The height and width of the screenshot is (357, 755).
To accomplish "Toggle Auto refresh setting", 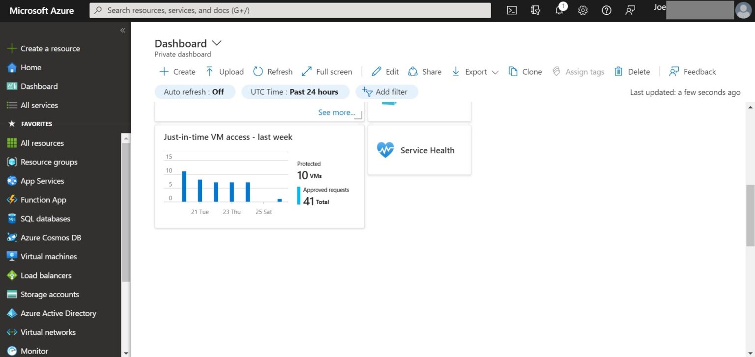I will click(x=195, y=91).
